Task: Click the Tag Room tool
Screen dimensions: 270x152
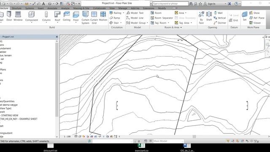Action: click(159, 23)
